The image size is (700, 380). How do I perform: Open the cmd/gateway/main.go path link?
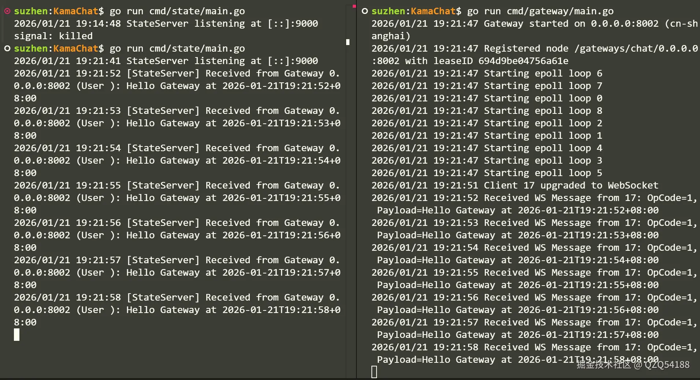coord(560,11)
